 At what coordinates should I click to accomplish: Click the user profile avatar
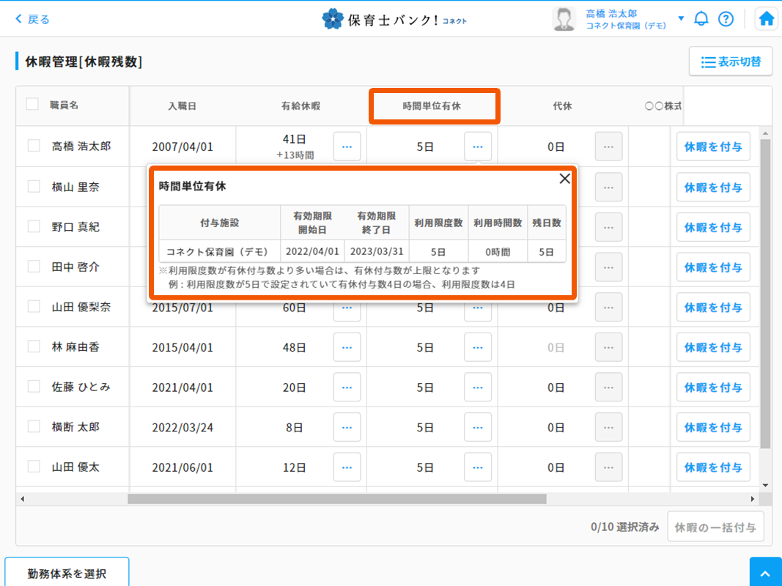pos(564,19)
